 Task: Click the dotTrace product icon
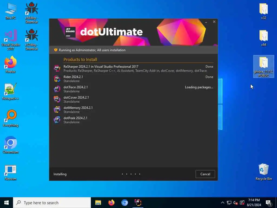click(57, 89)
